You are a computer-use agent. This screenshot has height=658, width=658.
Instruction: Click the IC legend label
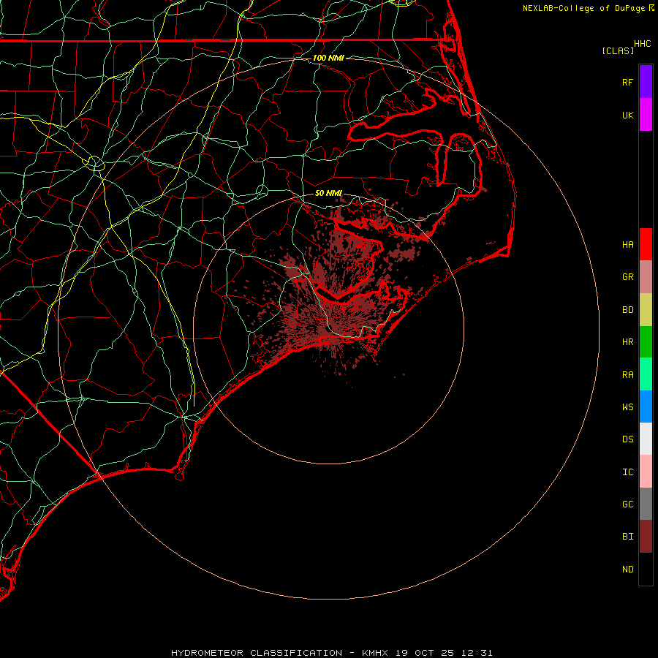[627, 472]
